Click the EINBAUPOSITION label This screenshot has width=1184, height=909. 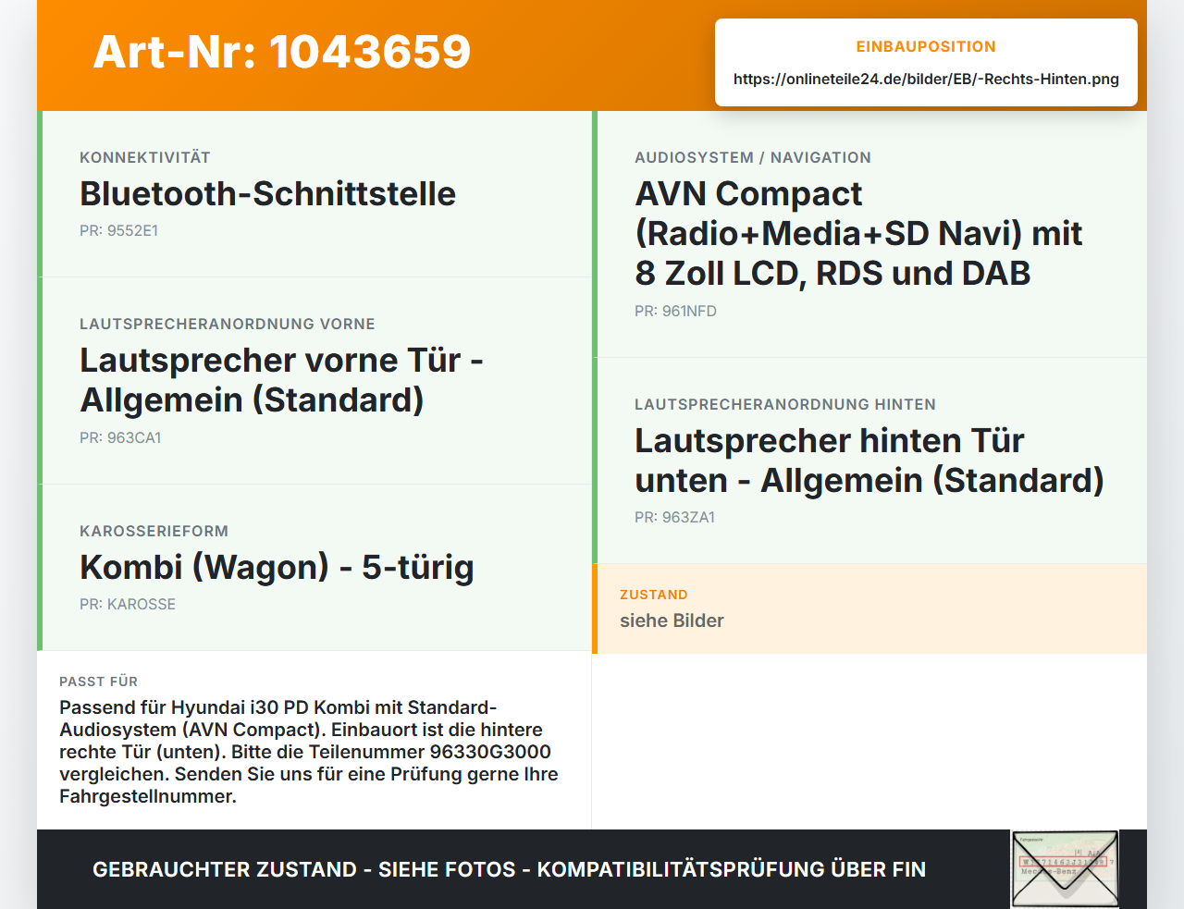(926, 47)
